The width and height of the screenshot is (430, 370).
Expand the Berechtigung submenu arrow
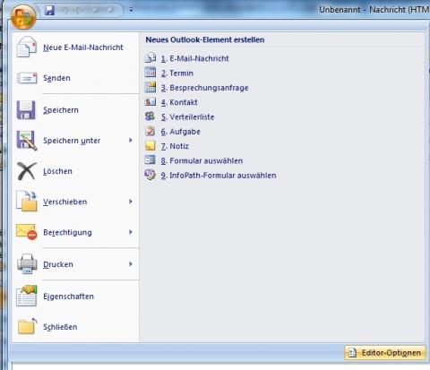(x=131, y=232)
